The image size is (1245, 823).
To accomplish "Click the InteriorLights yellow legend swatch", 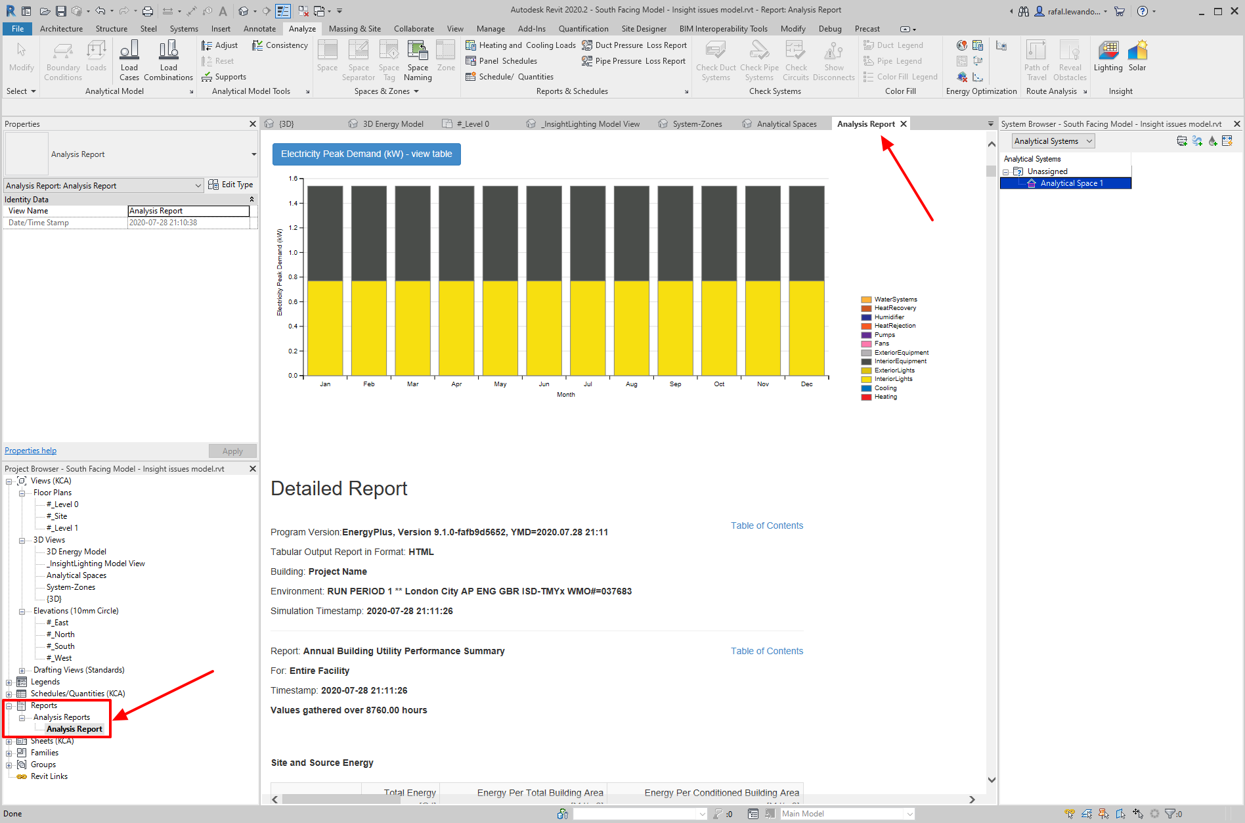I will [866, 380].
